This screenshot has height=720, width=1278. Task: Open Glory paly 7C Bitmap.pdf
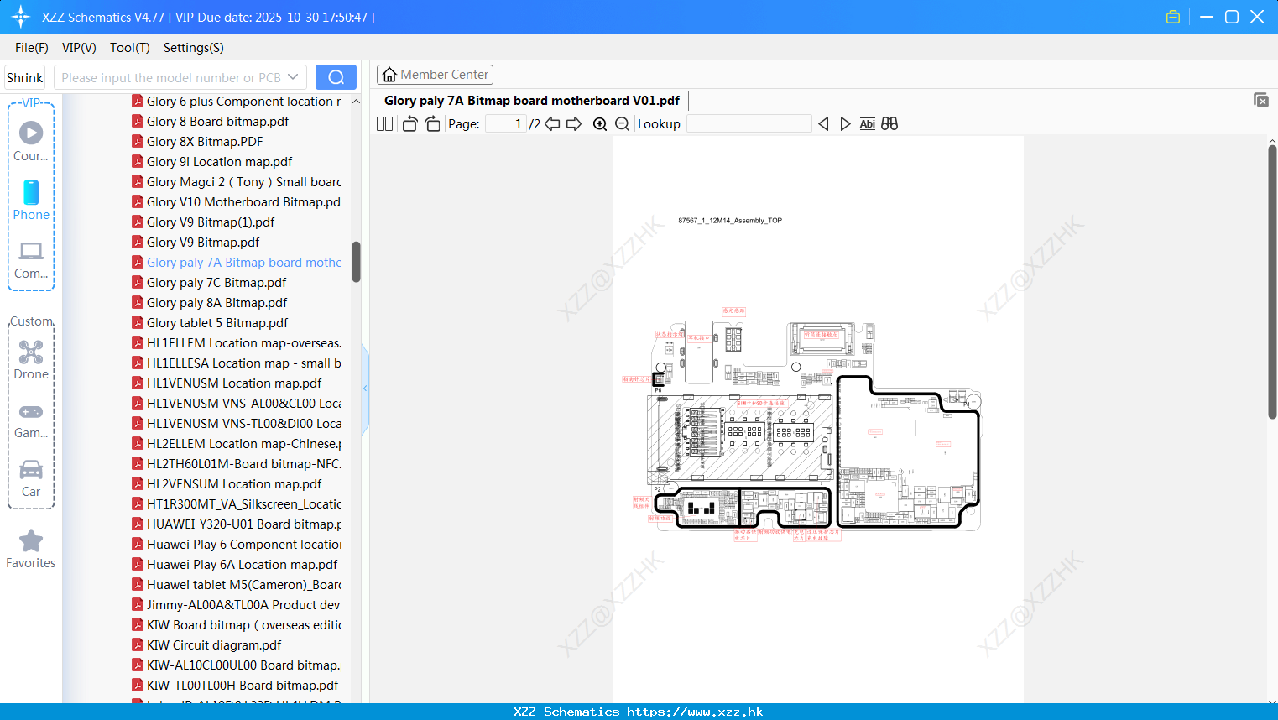[216, 282]
